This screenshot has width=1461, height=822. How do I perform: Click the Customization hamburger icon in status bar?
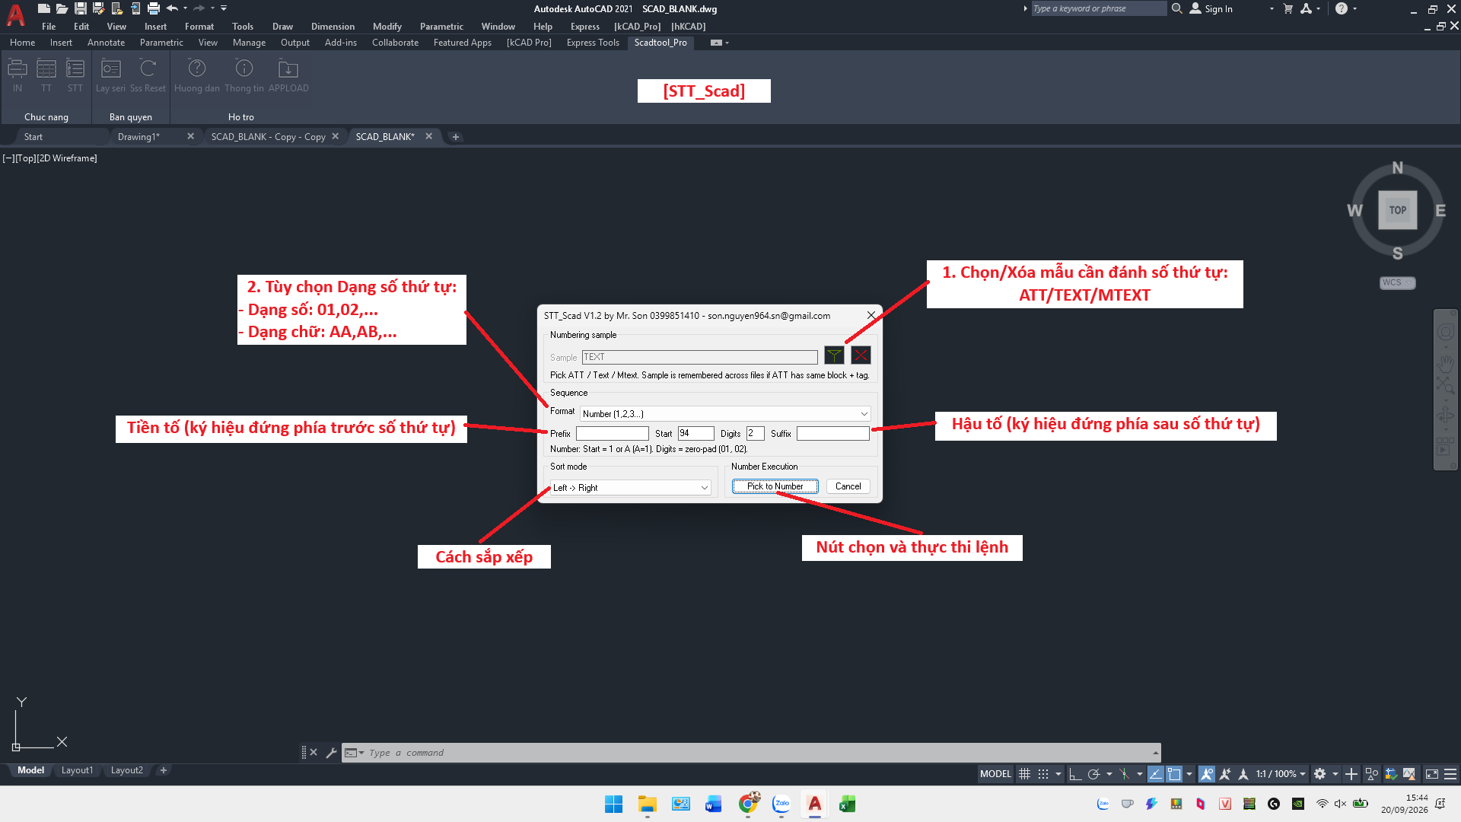[1450, 774]
